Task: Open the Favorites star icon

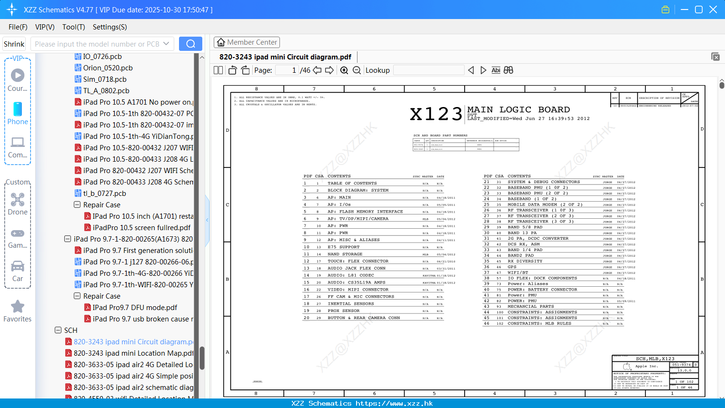Action: (18, 311)
